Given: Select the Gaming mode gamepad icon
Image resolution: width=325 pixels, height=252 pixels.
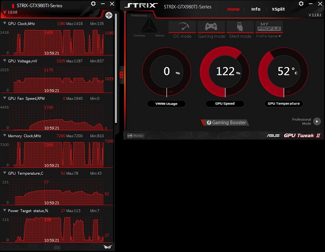Looking at the screenshot, I should [x=211, y=27].
